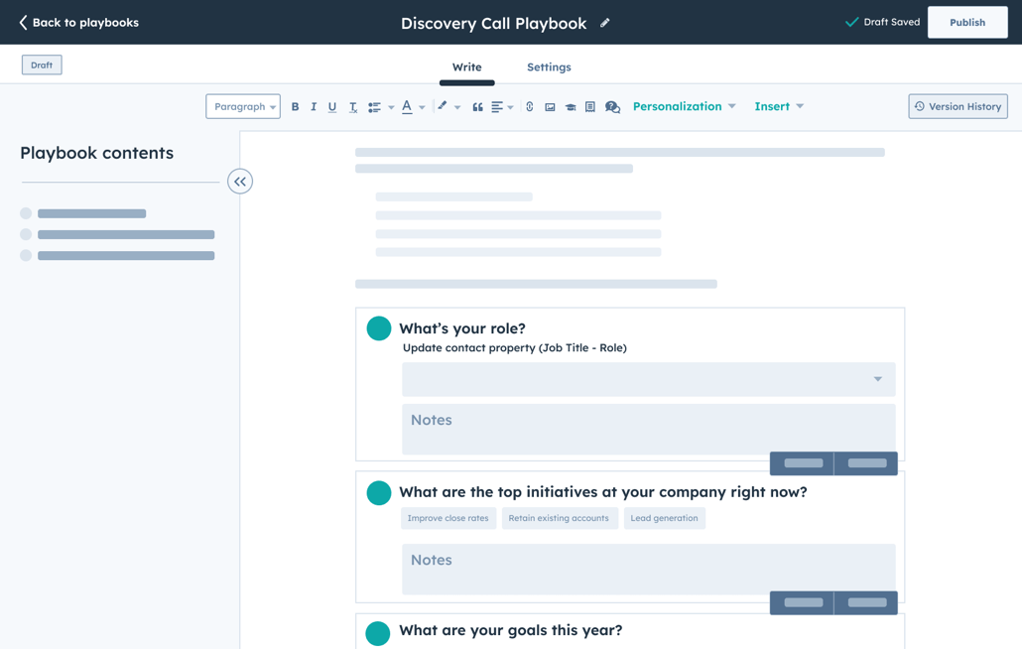Select the Retain existing accounts answer

[559, 518]
